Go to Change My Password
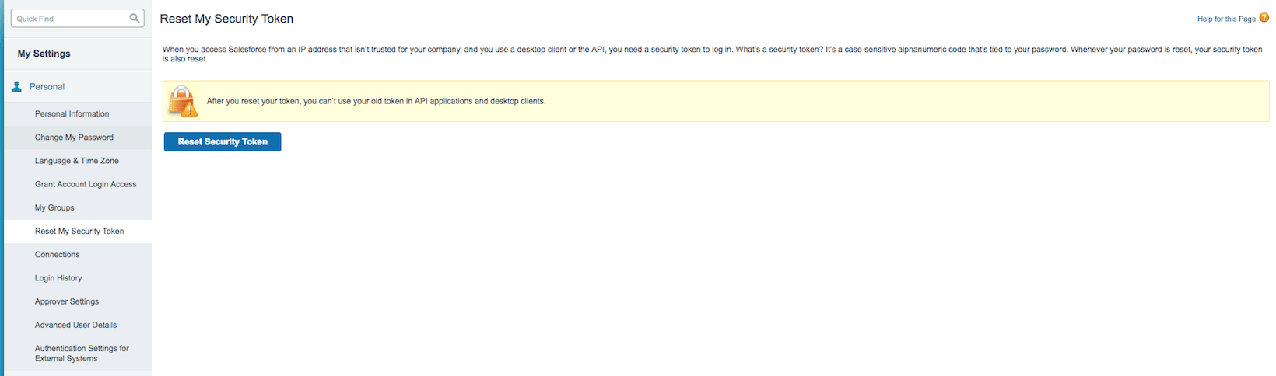 click(74, 138)
